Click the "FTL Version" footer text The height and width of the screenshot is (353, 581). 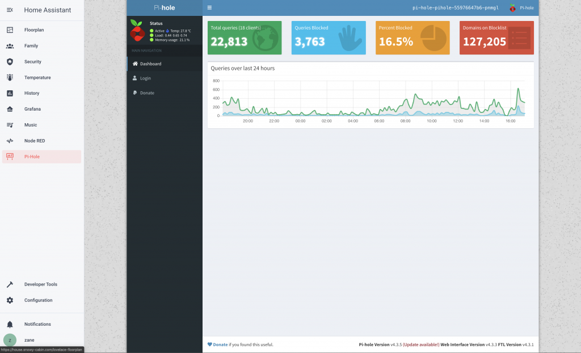[510, 345]
